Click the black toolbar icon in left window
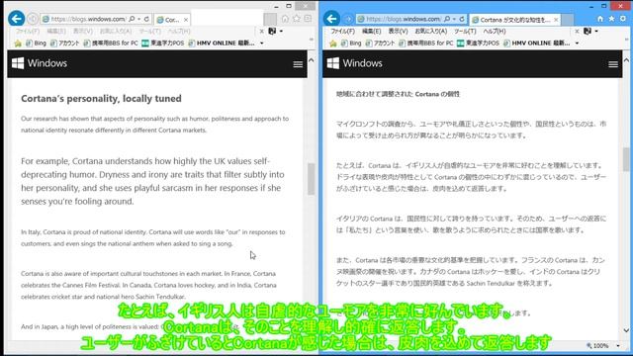The width and height of the screenshot is (633, 356). pyautogui.click(x=272, y=31)
